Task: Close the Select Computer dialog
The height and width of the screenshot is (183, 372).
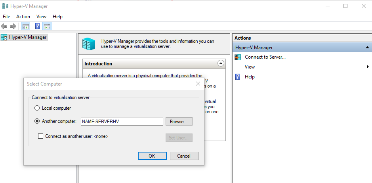Action: pyautogui.click(x=198, y=84)
